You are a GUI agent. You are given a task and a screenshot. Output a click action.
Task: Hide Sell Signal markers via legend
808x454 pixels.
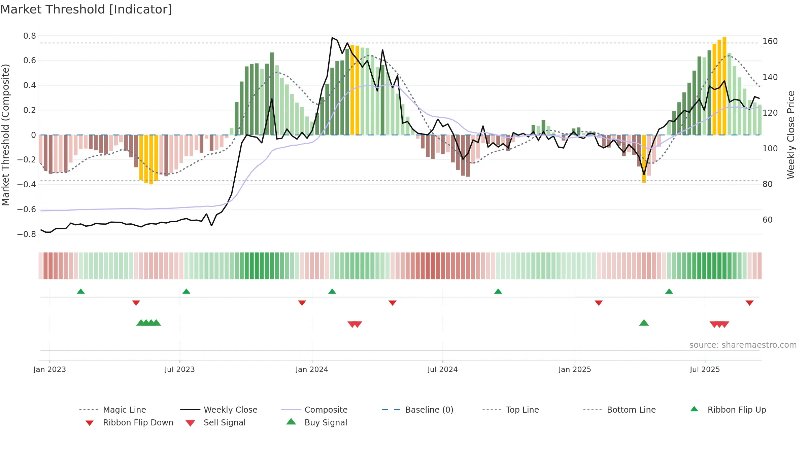point(215,422)
